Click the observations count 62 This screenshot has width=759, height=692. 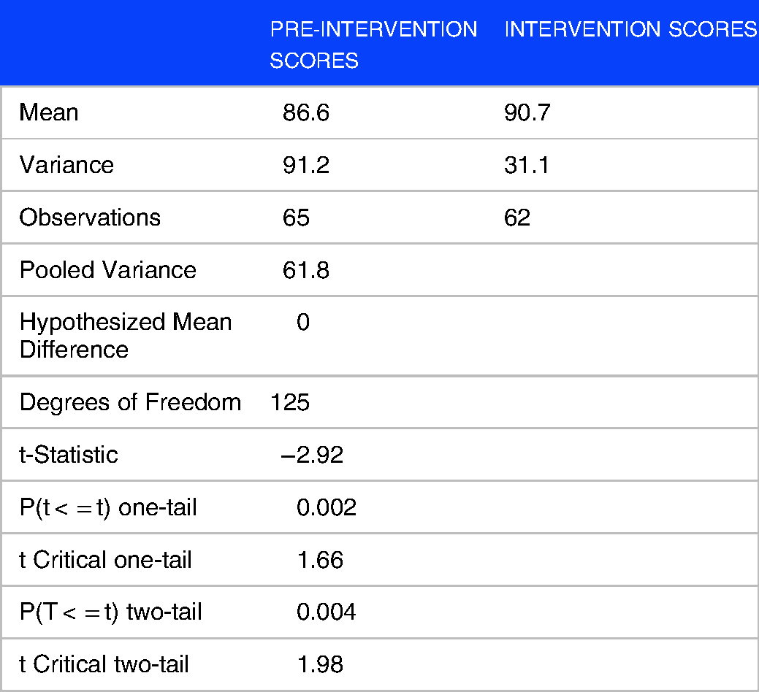pyautogui.click(x=517, y=218)
